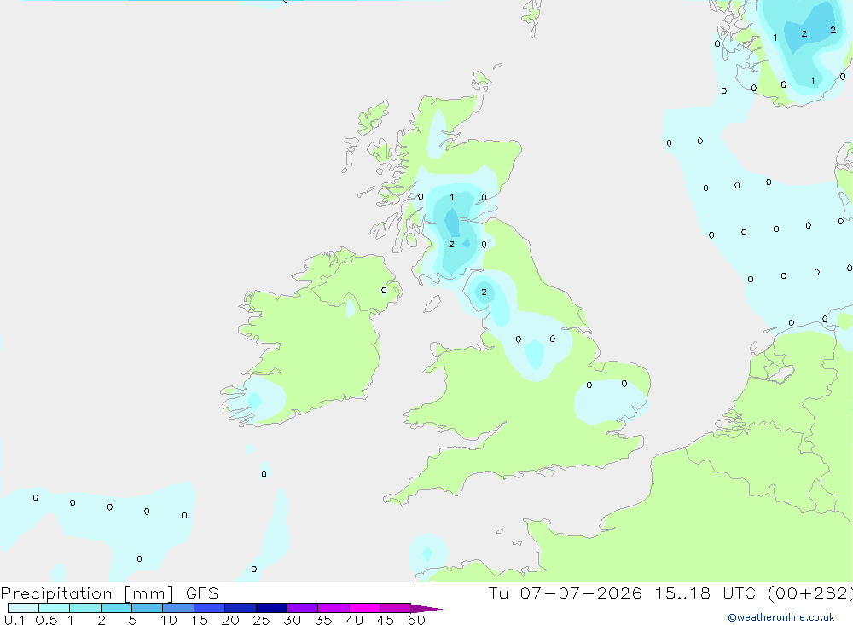Pick the 30–35 mm legend swatch

point(302,608)
